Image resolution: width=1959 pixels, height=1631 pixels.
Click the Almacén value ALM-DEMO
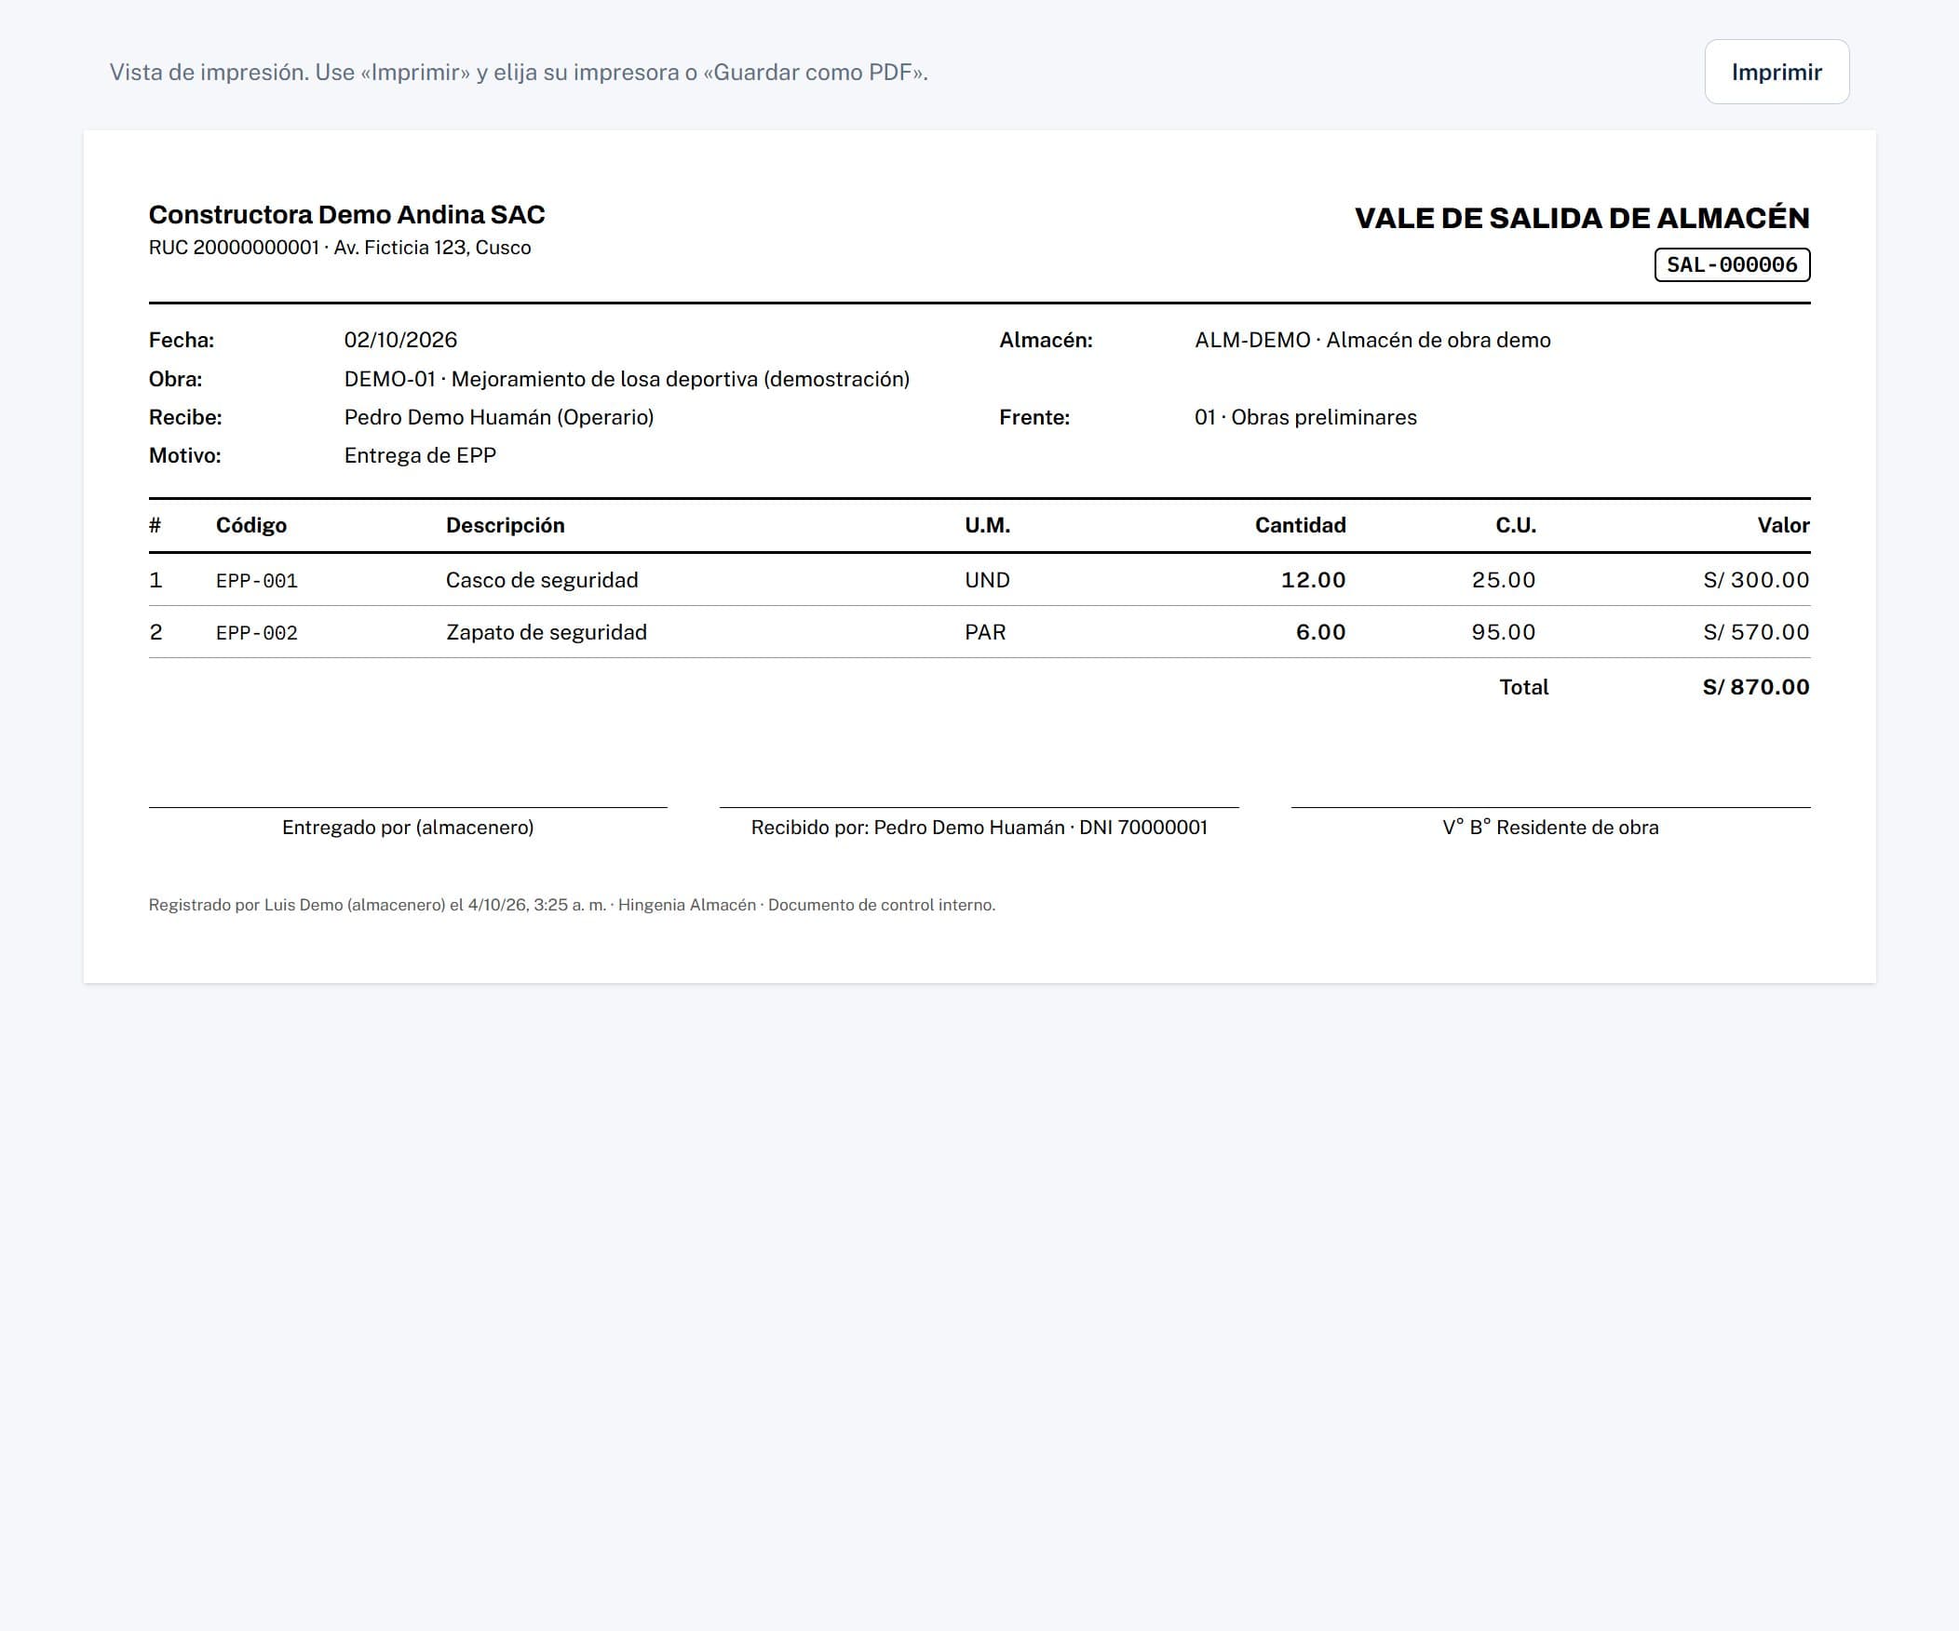pyautogui.click(x=1372, y=341)
